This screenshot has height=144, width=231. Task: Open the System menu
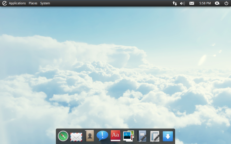tap(45, 3)
